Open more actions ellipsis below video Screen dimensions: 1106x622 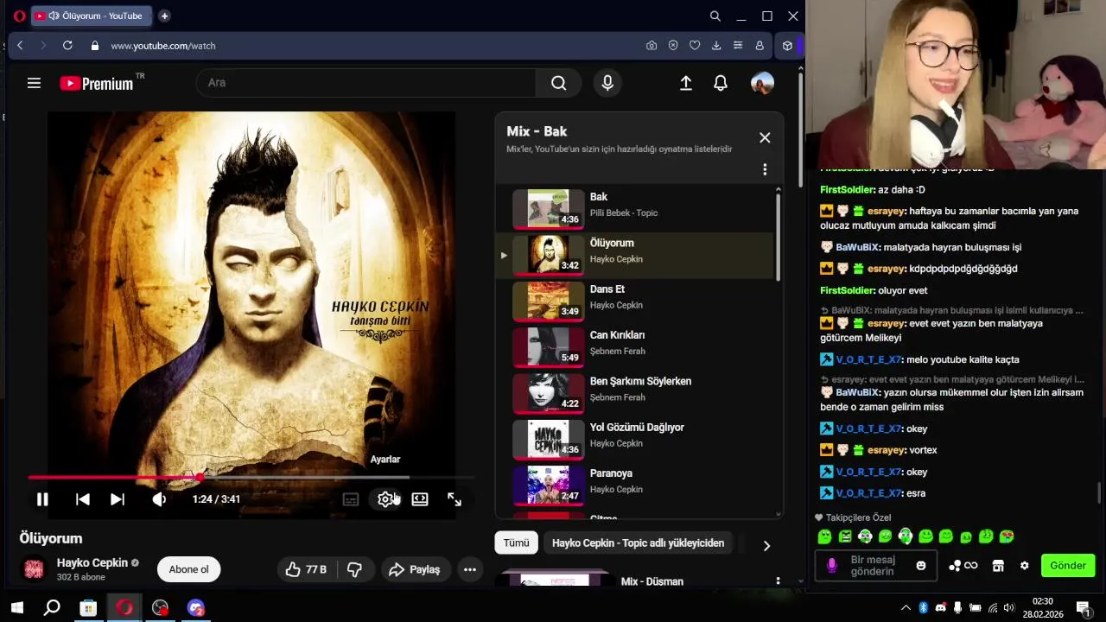[470, 569]
